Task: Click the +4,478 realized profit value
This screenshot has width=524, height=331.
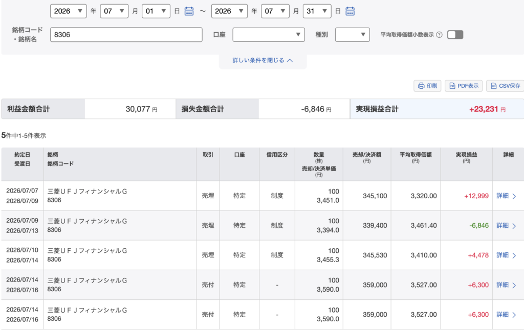Action: pos(478,255)
